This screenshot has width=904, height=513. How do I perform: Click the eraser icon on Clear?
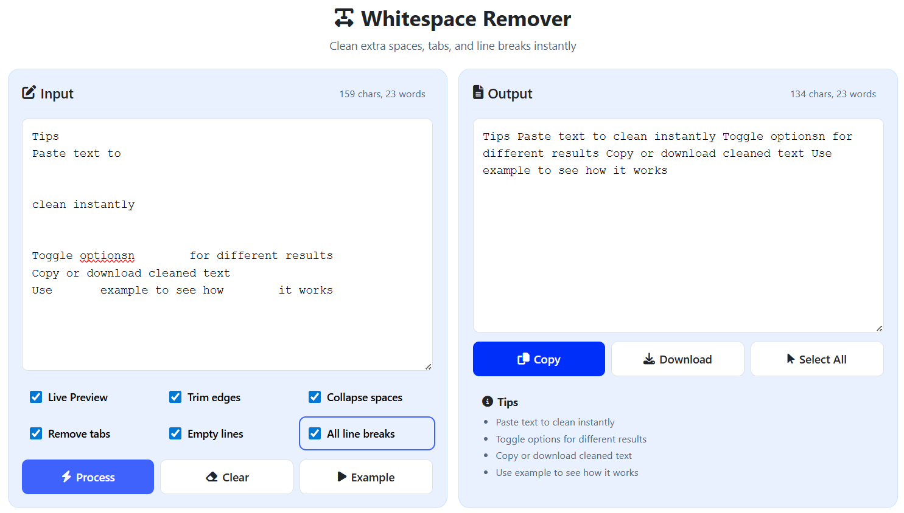(x=212, y=477)
